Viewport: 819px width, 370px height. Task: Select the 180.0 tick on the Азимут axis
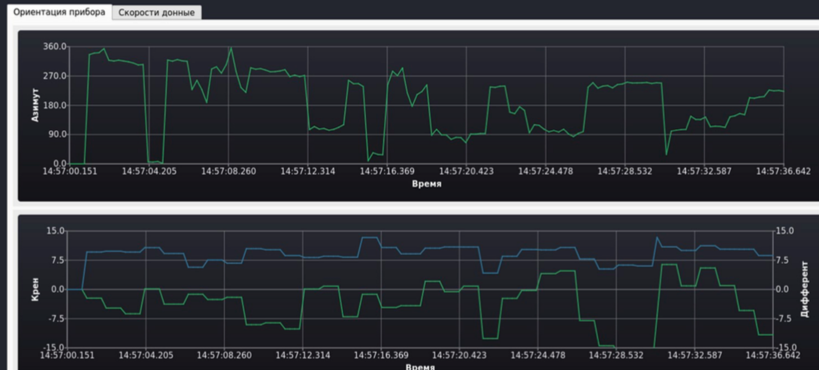click(55, 105)
